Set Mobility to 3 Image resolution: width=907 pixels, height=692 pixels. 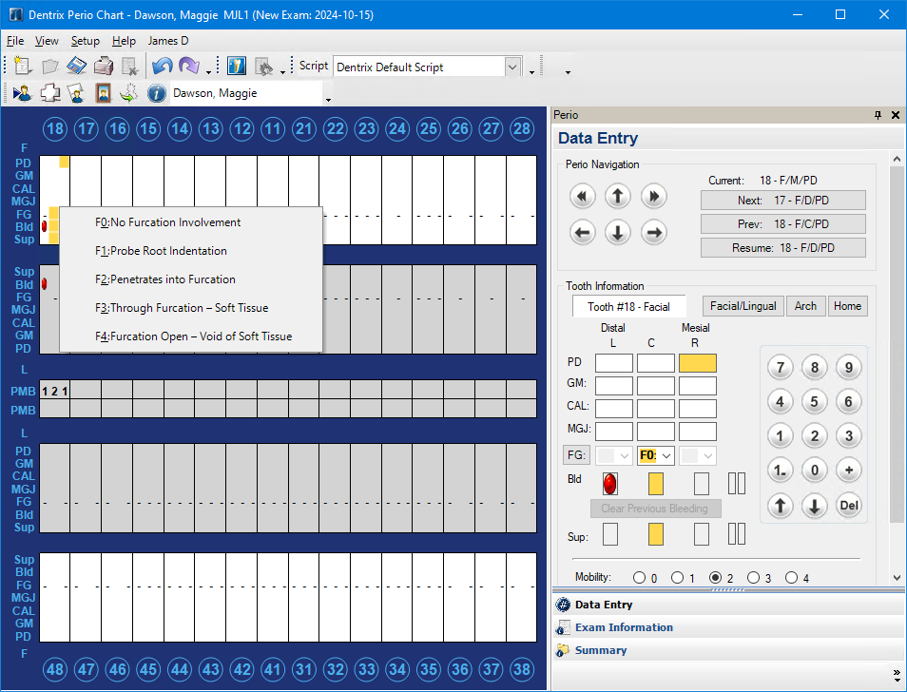tap(754, 578)
